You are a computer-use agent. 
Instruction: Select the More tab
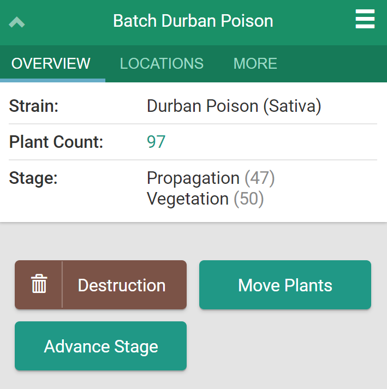255,63
